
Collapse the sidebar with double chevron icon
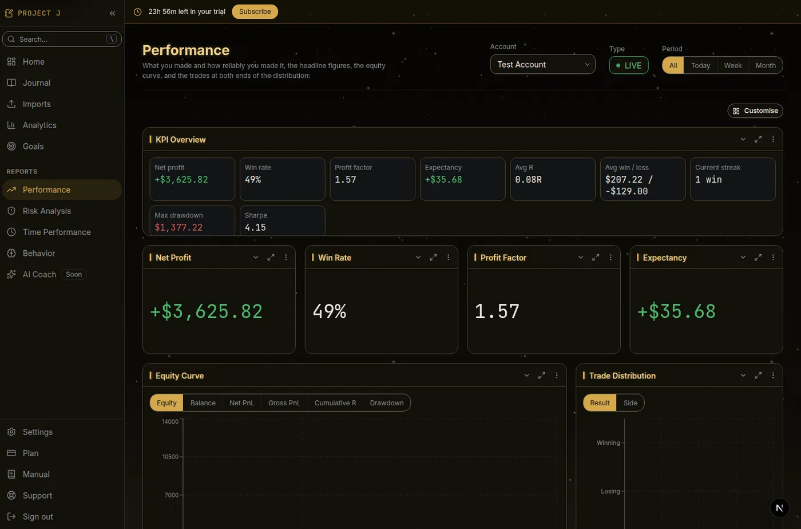tap(112, 13)
